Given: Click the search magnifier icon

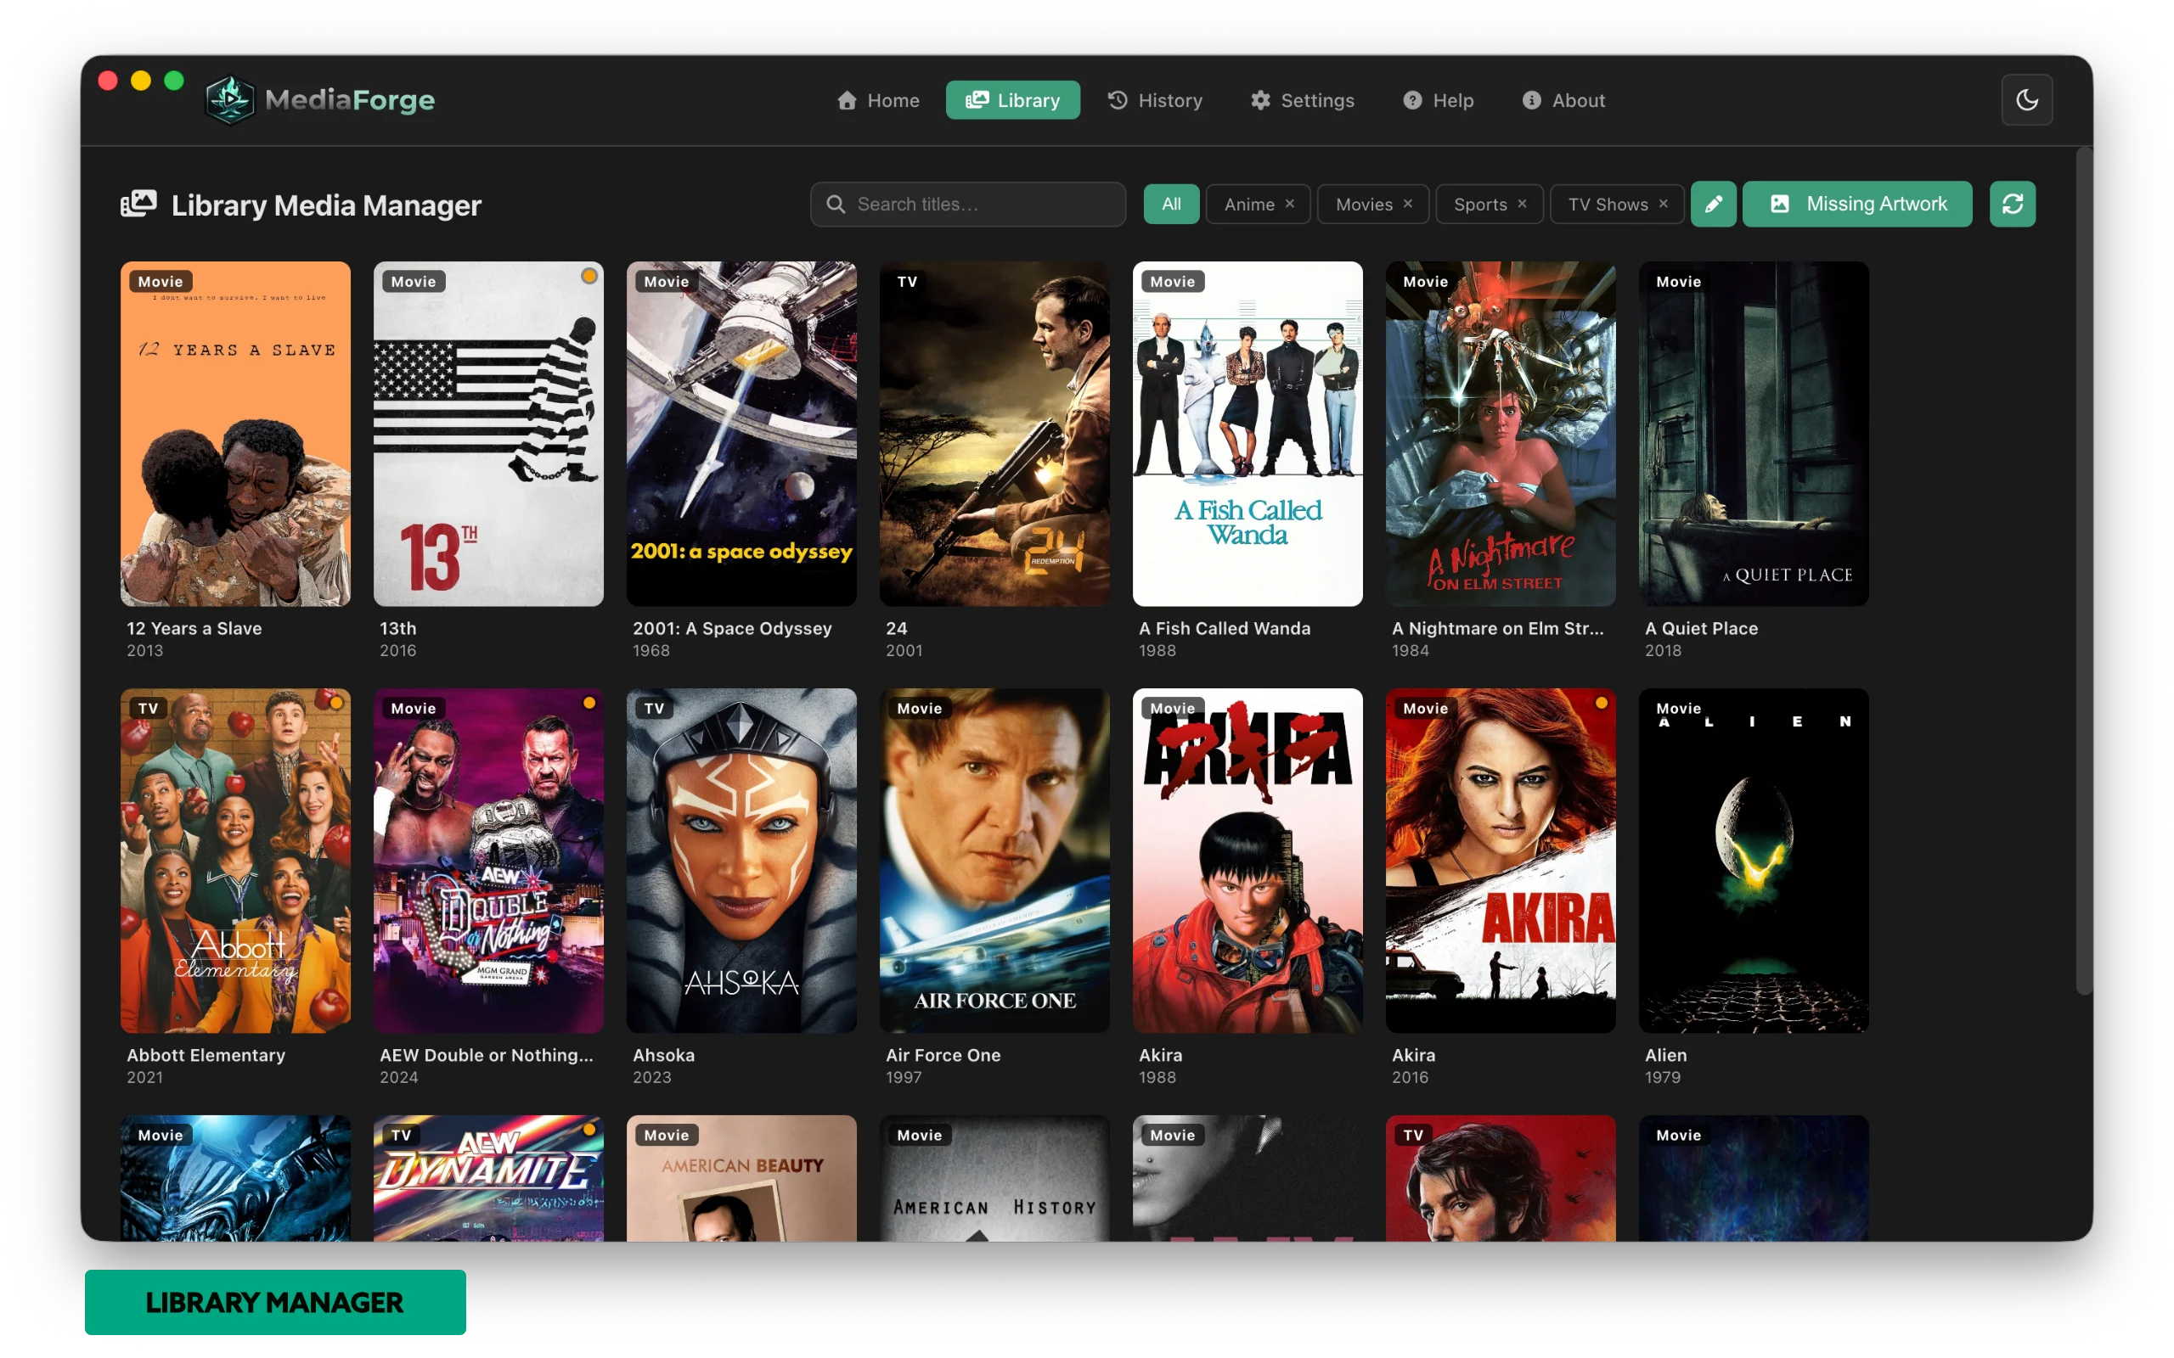Looking at the screenshot, I should pos(836,204).
